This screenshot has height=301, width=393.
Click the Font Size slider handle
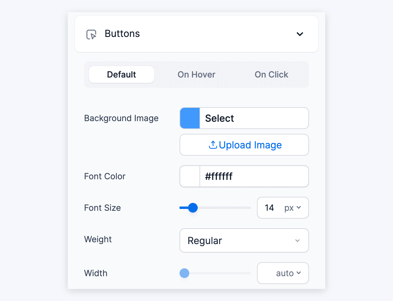193,208
